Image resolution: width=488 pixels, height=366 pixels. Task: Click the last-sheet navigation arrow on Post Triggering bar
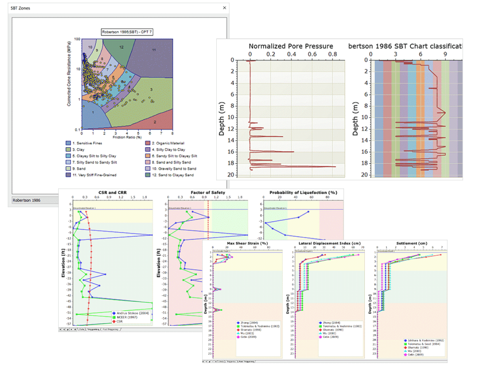[x=216, y=362]
